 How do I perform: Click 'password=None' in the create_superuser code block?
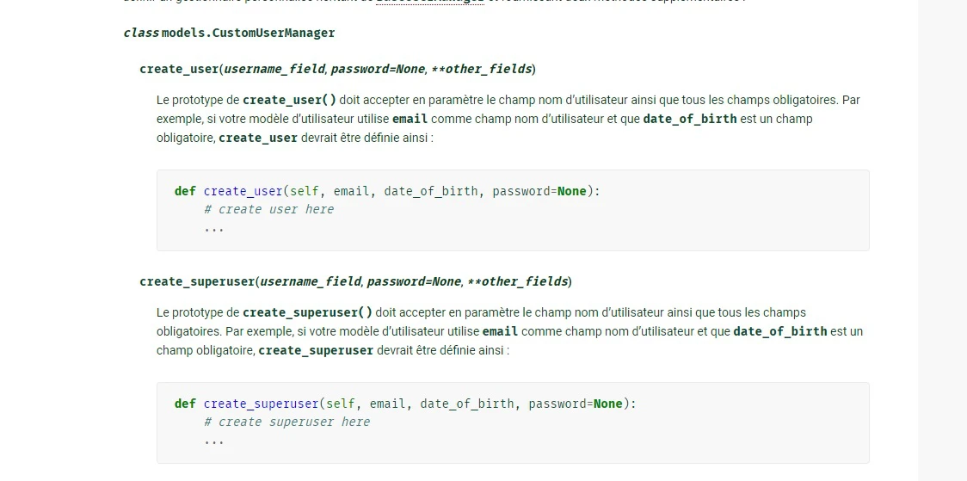pyautogui.click(x=575, y=404)
